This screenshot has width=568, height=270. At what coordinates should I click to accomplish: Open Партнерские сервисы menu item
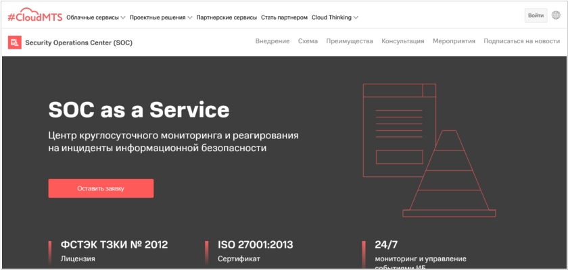tap(227, 18)
